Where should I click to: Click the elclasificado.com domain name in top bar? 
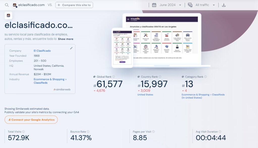point(31,5)
